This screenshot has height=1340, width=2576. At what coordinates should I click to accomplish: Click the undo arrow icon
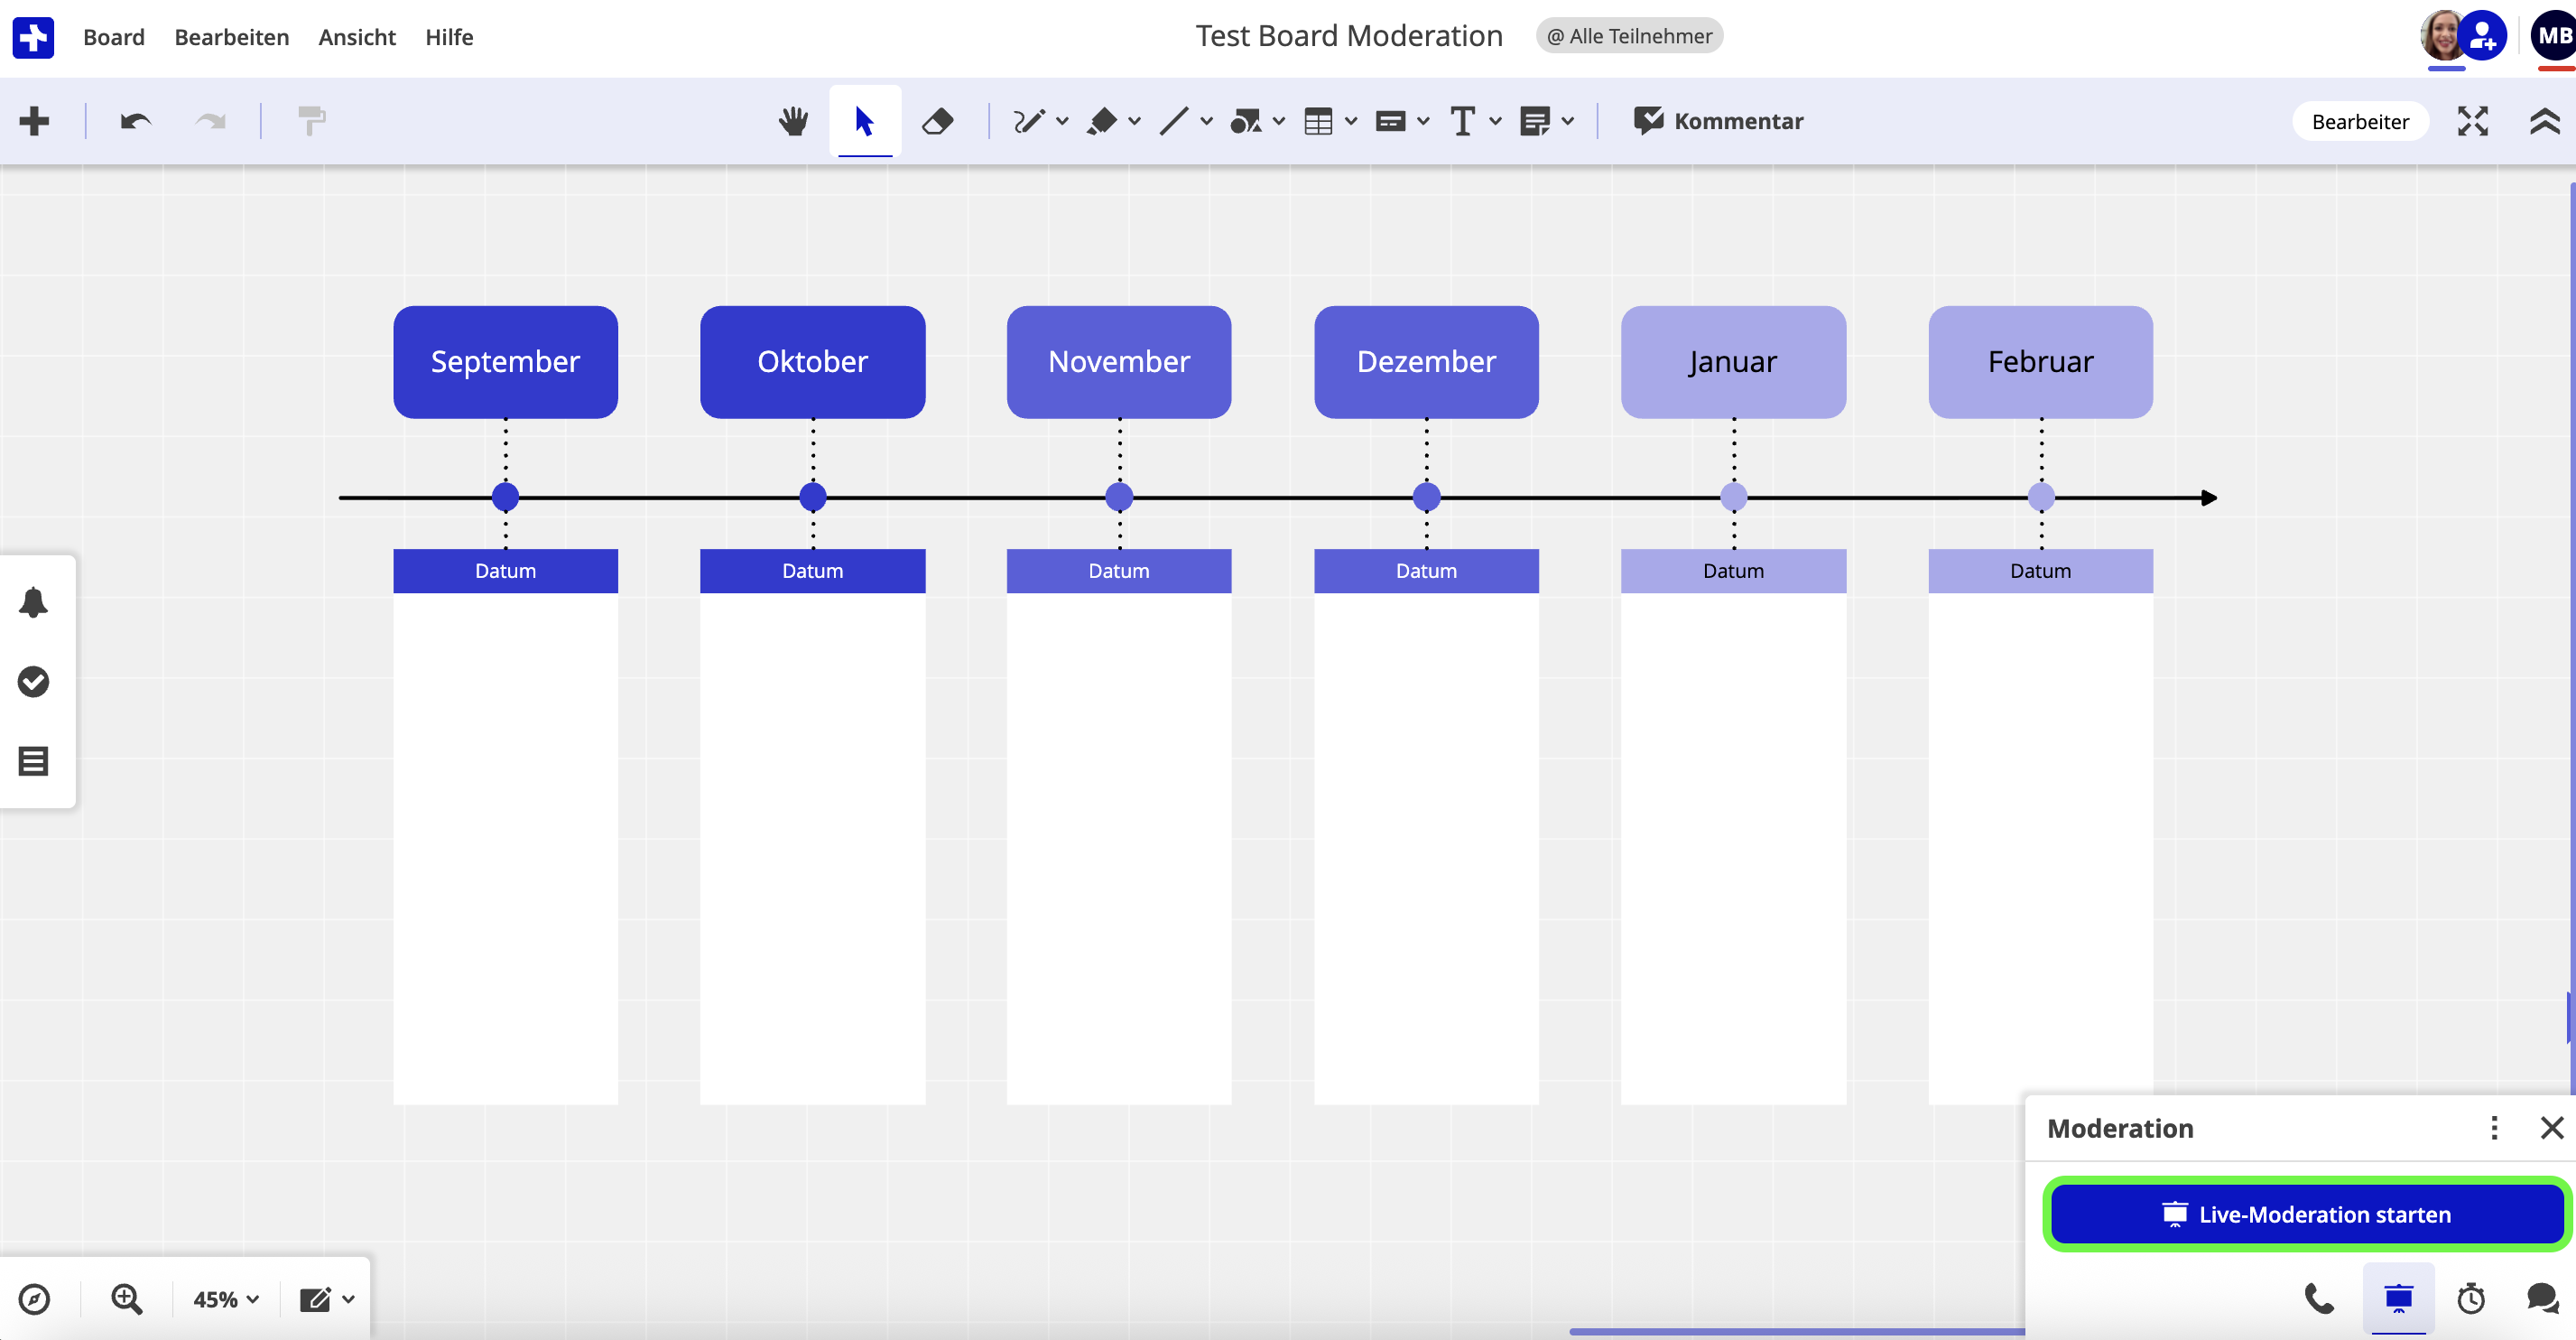pos(135,121)
